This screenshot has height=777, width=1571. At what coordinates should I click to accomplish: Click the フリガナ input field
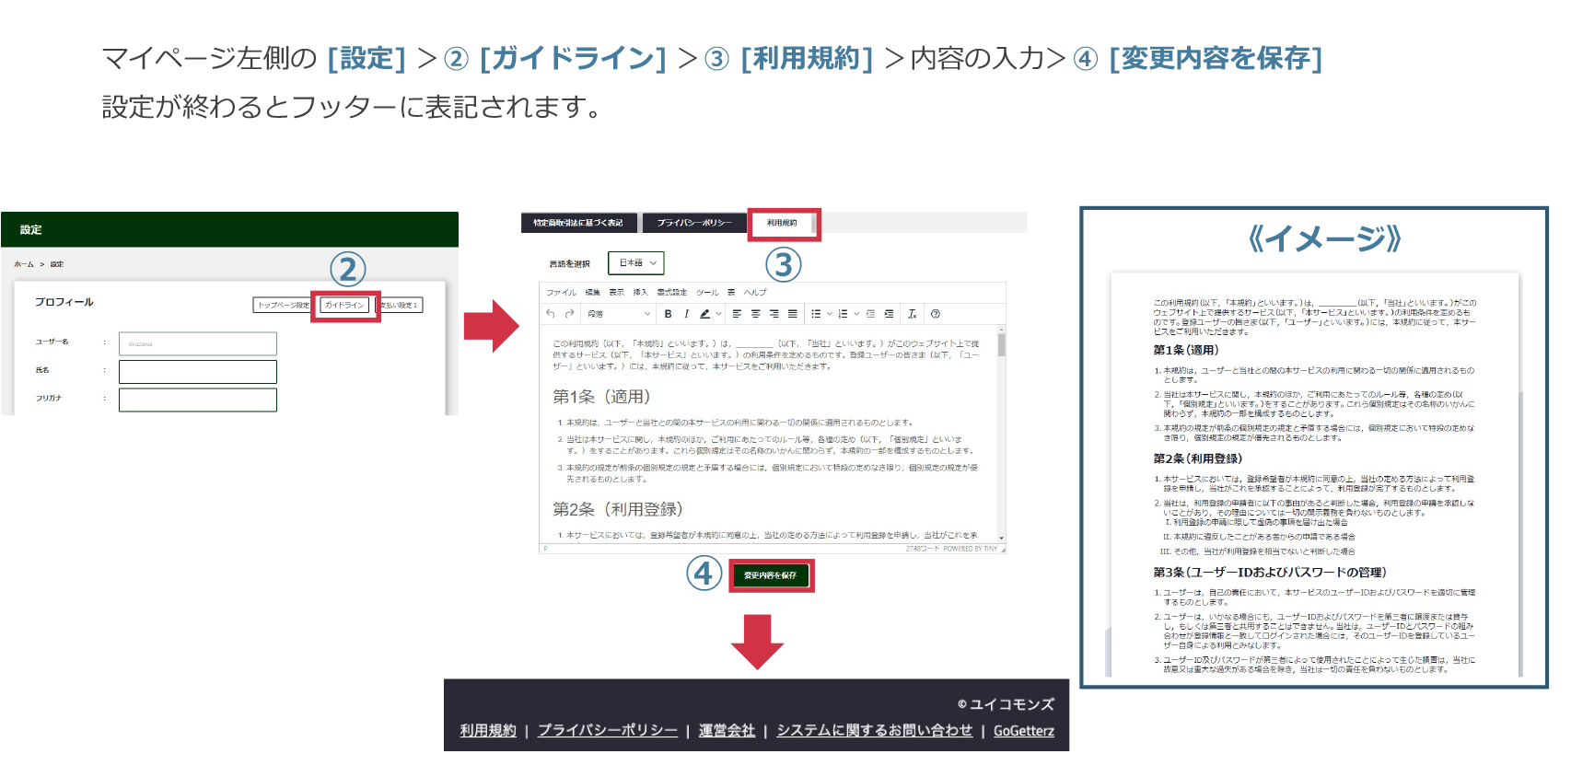(198, 400)
